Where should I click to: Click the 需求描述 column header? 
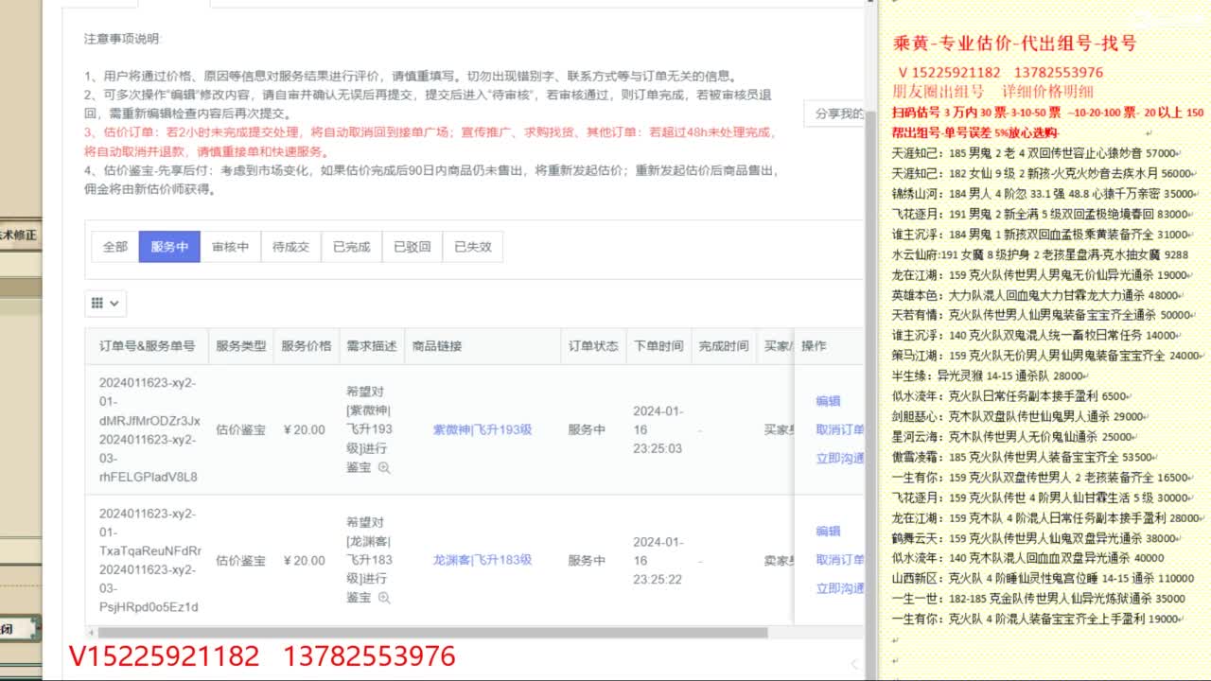(371, 346)
